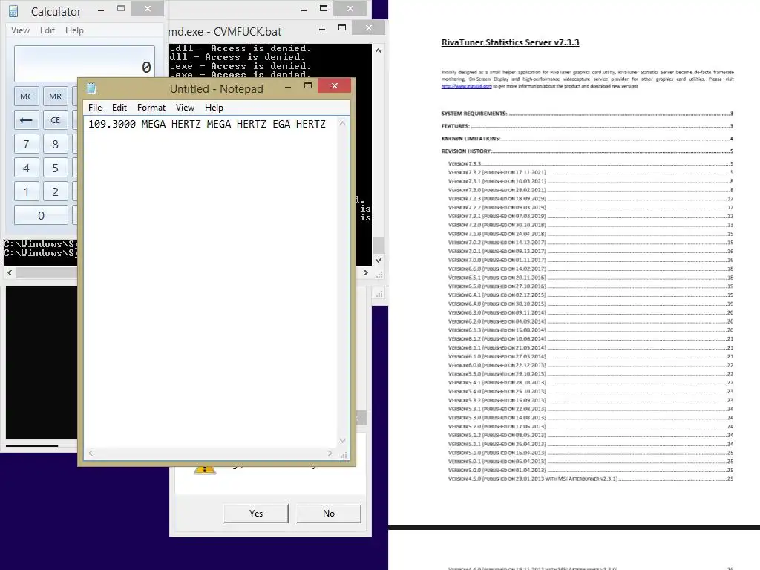The height and width of the screenshot is (570, 760).
Task: Click the MR memory recall button
Action: click(55, 96)
